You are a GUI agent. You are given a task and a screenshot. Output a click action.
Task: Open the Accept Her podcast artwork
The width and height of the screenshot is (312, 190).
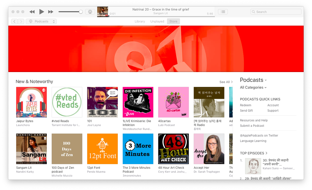[209, 149]
